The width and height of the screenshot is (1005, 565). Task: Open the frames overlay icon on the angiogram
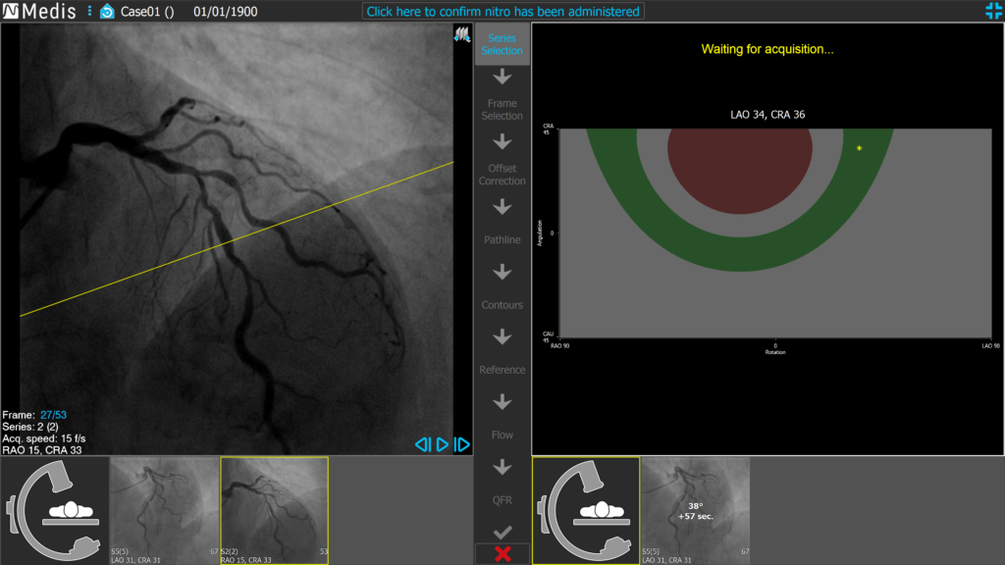coord(461,35)
